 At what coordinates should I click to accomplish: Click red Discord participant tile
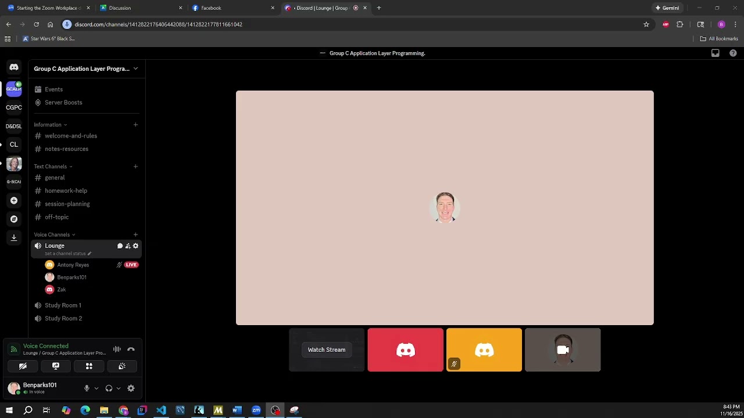point(406,350)
